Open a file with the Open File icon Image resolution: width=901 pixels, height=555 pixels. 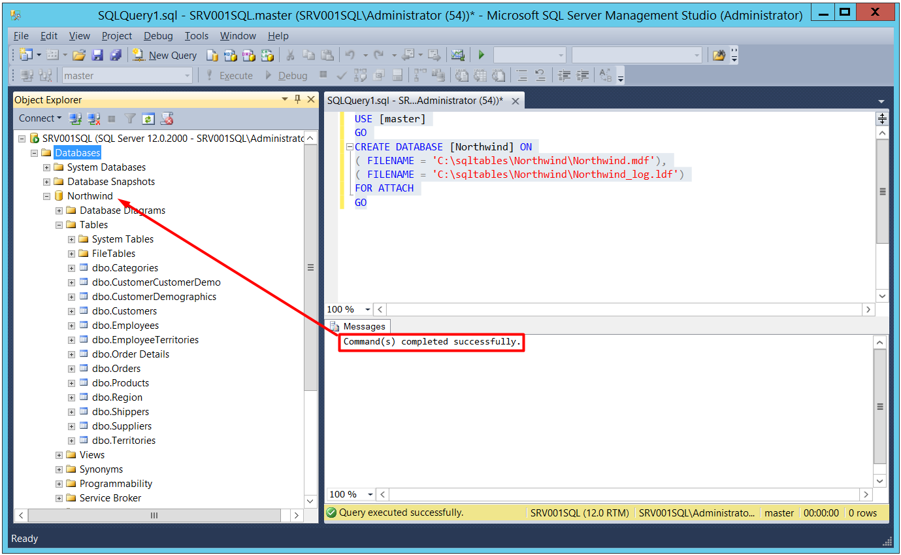coord(79,56)
